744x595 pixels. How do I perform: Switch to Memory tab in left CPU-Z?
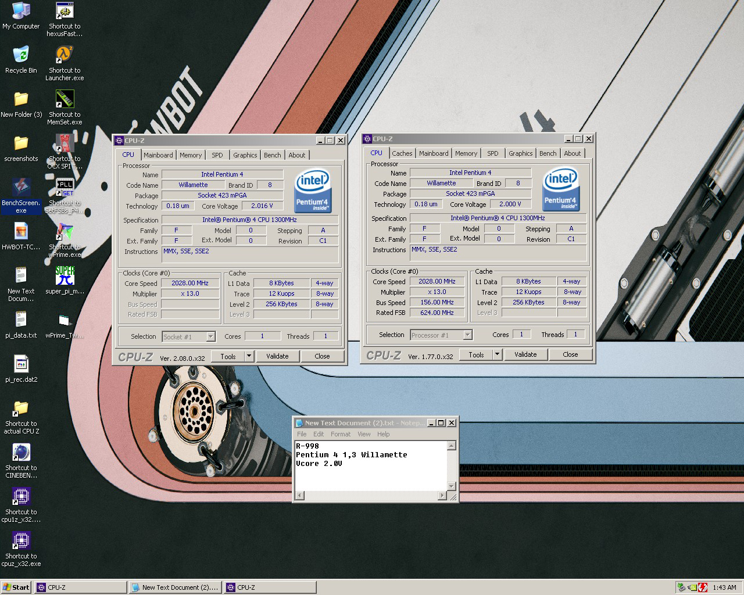click(191, 155)
